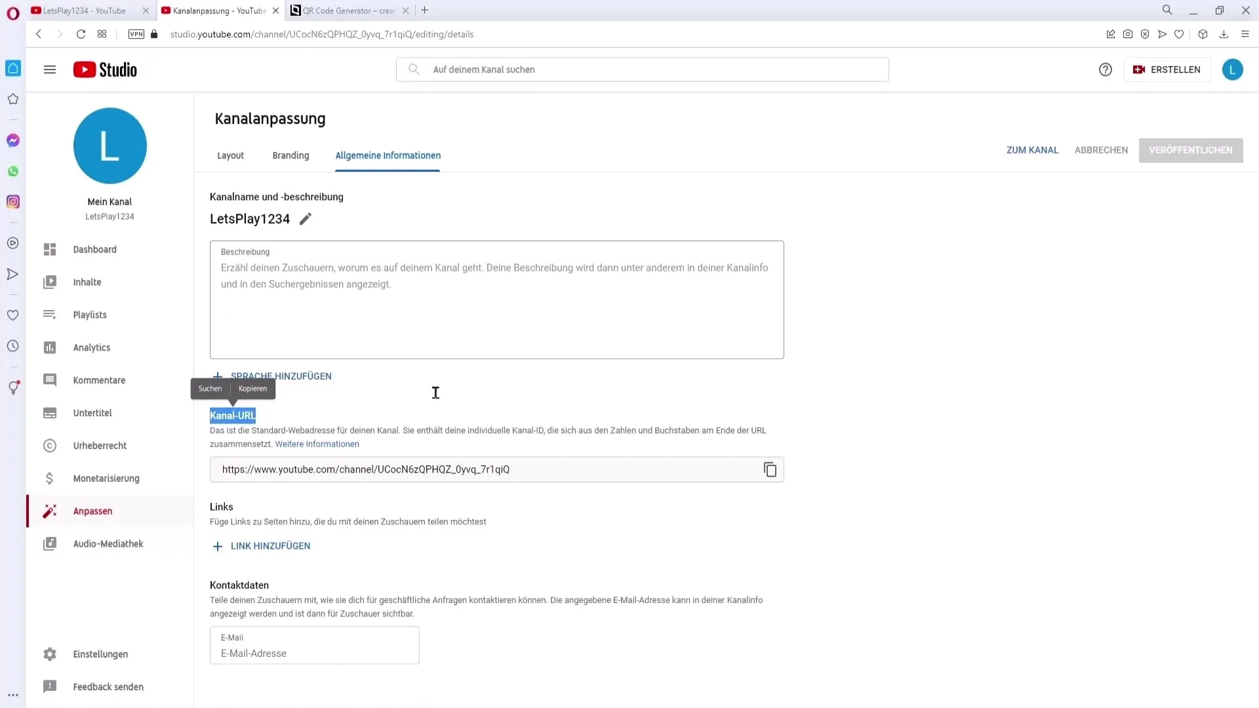1259x708 pixels.
Task: Open the help question mark icon
Action: [1106, 69]
